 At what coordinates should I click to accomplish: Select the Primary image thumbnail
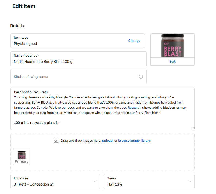point(22,156)
